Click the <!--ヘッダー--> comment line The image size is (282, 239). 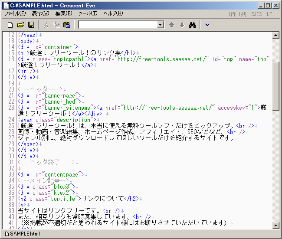click(x=40, y=89)
